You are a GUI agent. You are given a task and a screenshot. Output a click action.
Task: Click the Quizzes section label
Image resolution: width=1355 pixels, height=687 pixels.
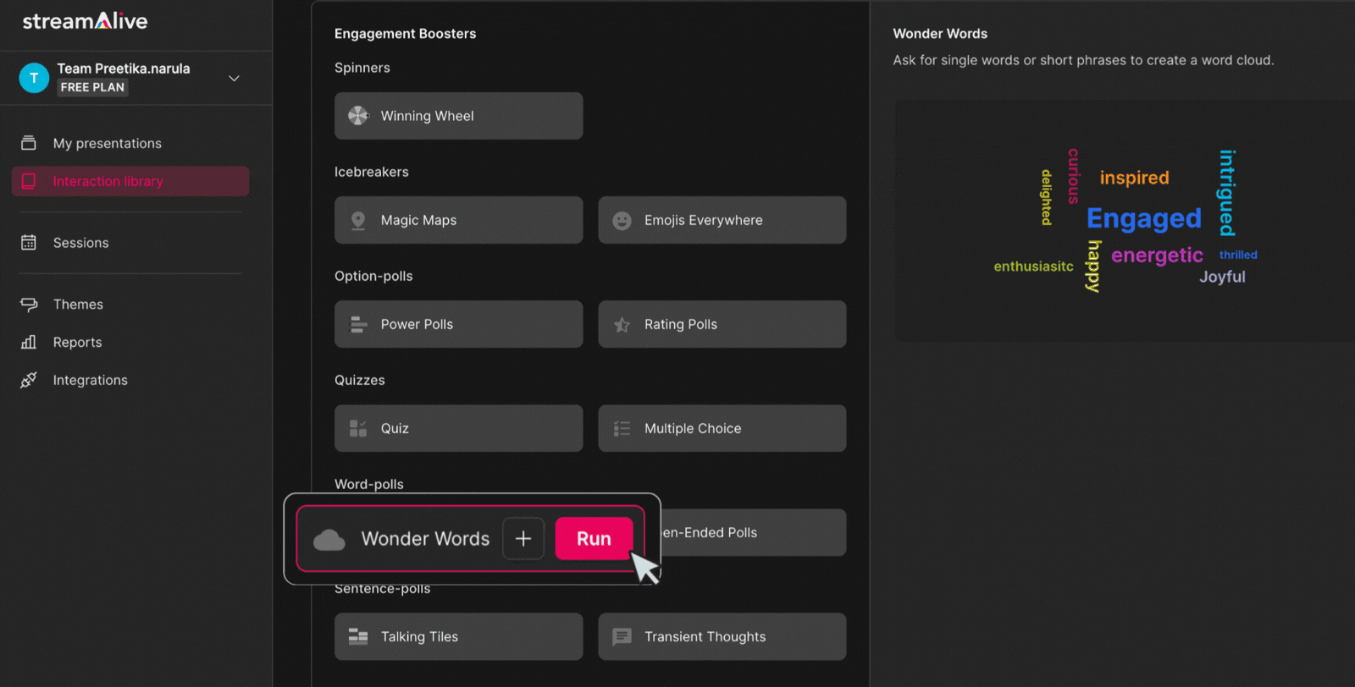tap(359, 380)
